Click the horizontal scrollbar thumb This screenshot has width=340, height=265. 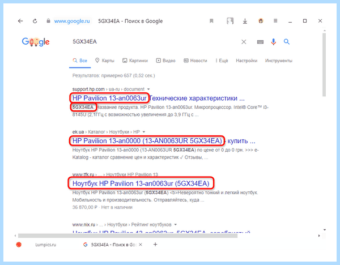click(127, 236)
